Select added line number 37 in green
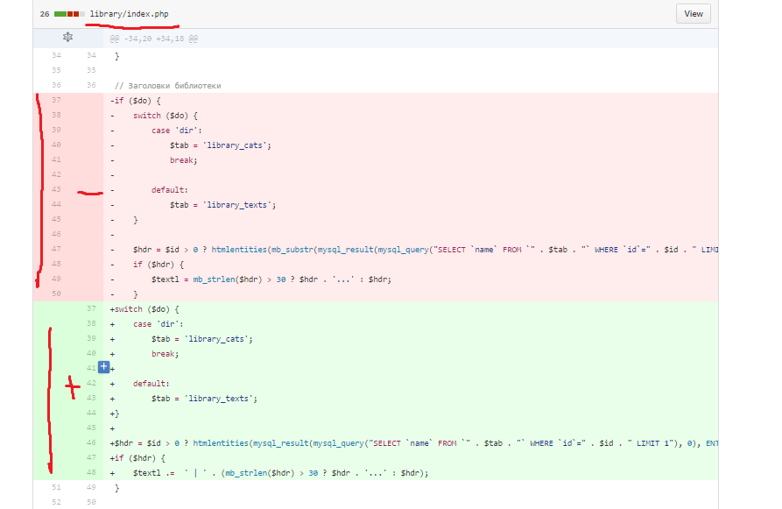 point(90,309)
